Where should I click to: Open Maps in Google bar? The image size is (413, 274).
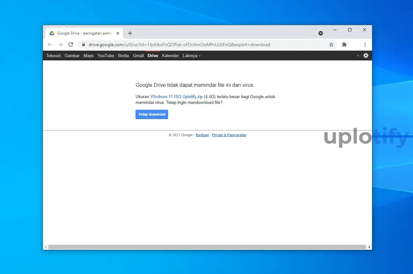tap(88, 56)
